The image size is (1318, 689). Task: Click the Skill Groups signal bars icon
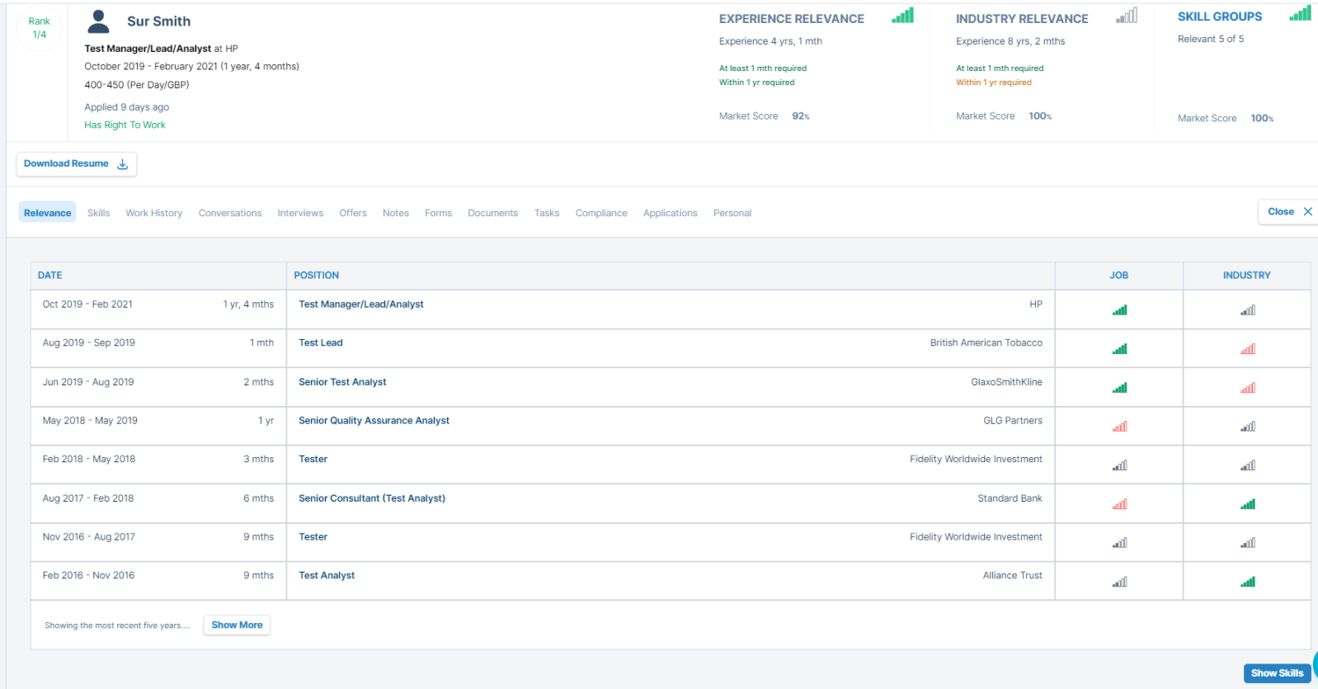[1300, 13]
